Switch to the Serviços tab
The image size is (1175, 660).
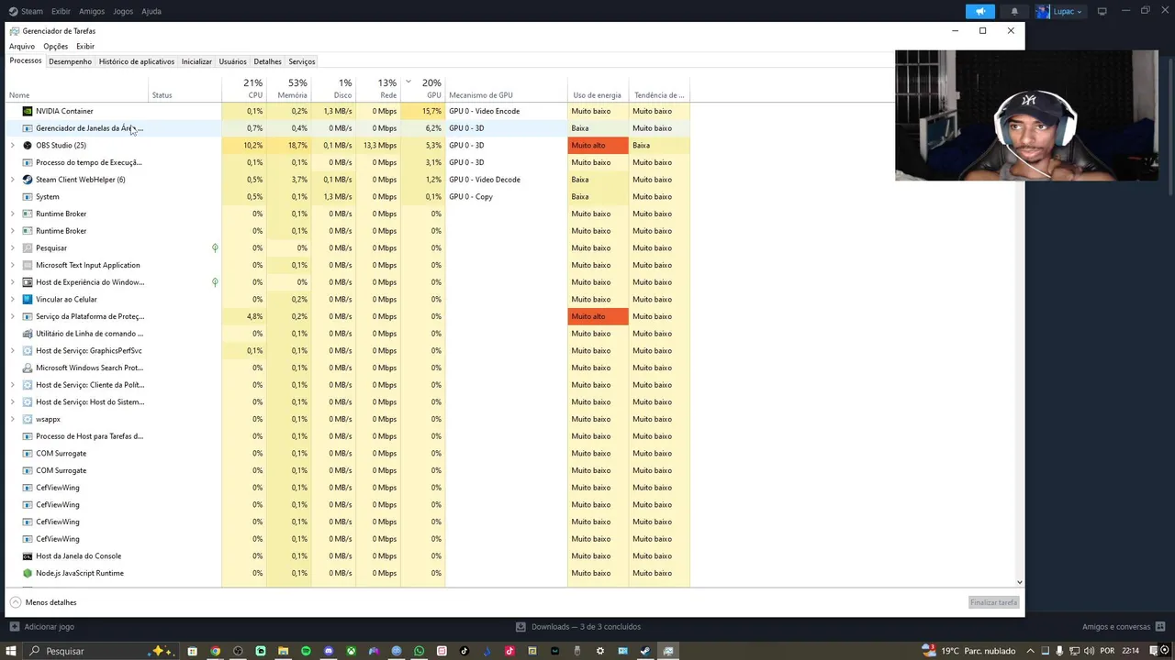click(301, 61)
